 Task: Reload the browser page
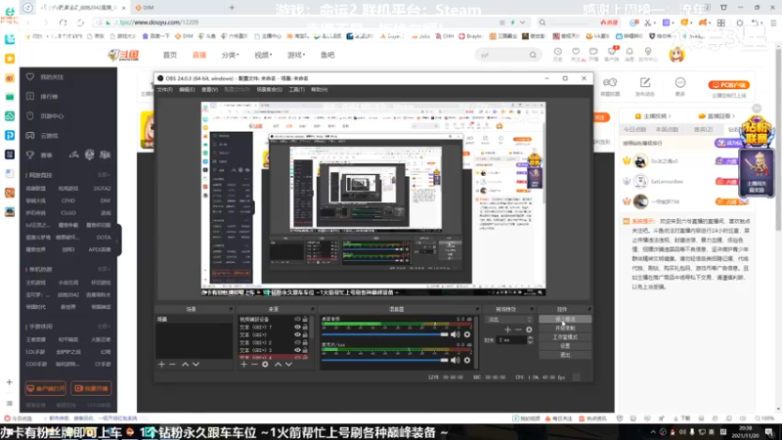pos(63,22)
